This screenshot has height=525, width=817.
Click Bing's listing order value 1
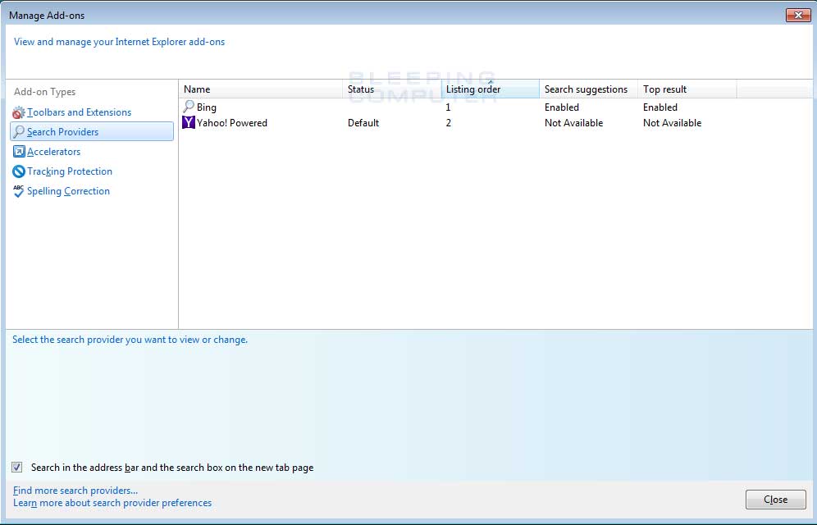448,107
